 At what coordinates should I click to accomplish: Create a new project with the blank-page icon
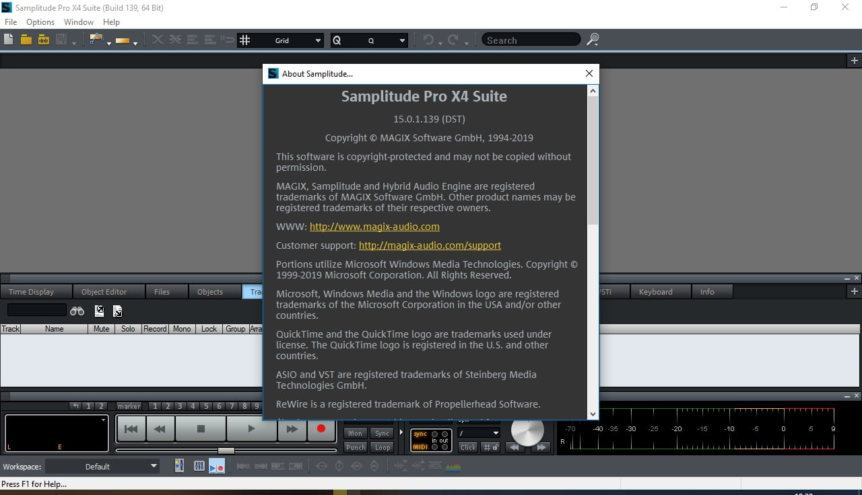8,40
